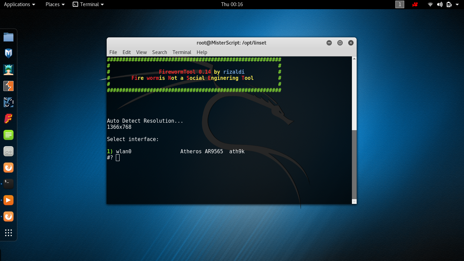Open the Search menu in the terminal window
Screen dimensions: 464x261
point(159,52)
